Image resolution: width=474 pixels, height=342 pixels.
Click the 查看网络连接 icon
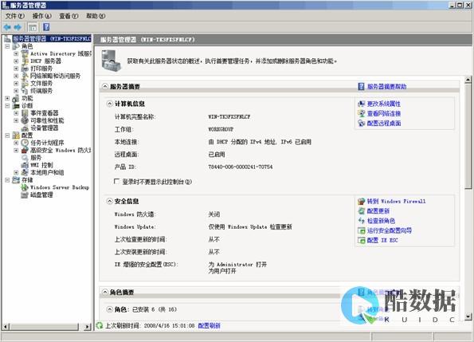tap(361, 113)
